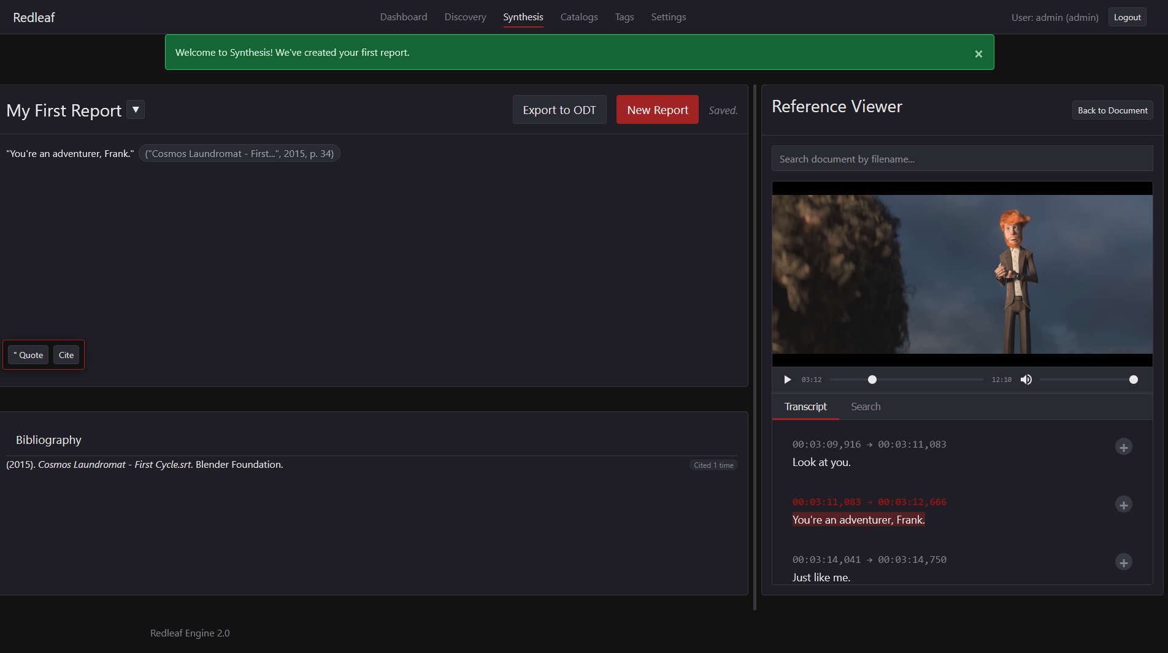This screenshot has height=653, width=1168.
Task: Focus the document filename search field
Action: [961, 159]
